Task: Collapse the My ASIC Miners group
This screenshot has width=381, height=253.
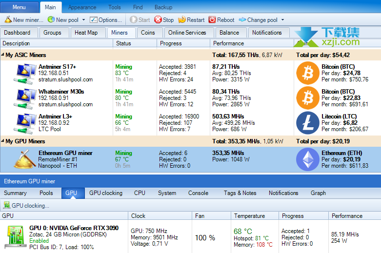Action: click(x=2, y=55)
